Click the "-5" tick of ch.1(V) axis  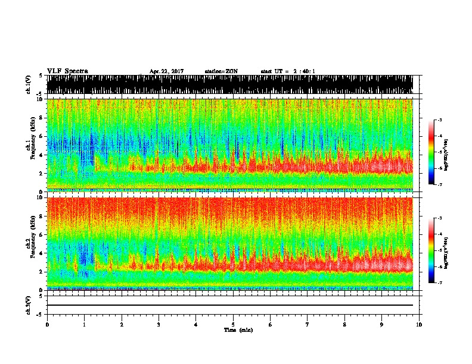tap(40, 94)
